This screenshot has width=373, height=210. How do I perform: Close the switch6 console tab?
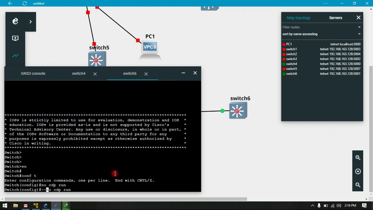[x=146, y=74]
